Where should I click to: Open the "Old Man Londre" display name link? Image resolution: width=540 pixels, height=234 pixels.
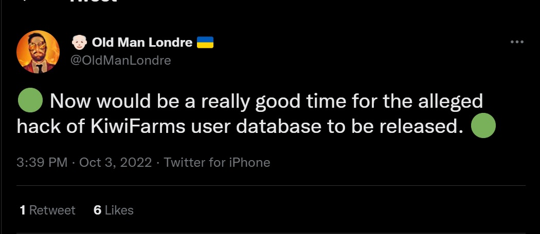[141, 42]
